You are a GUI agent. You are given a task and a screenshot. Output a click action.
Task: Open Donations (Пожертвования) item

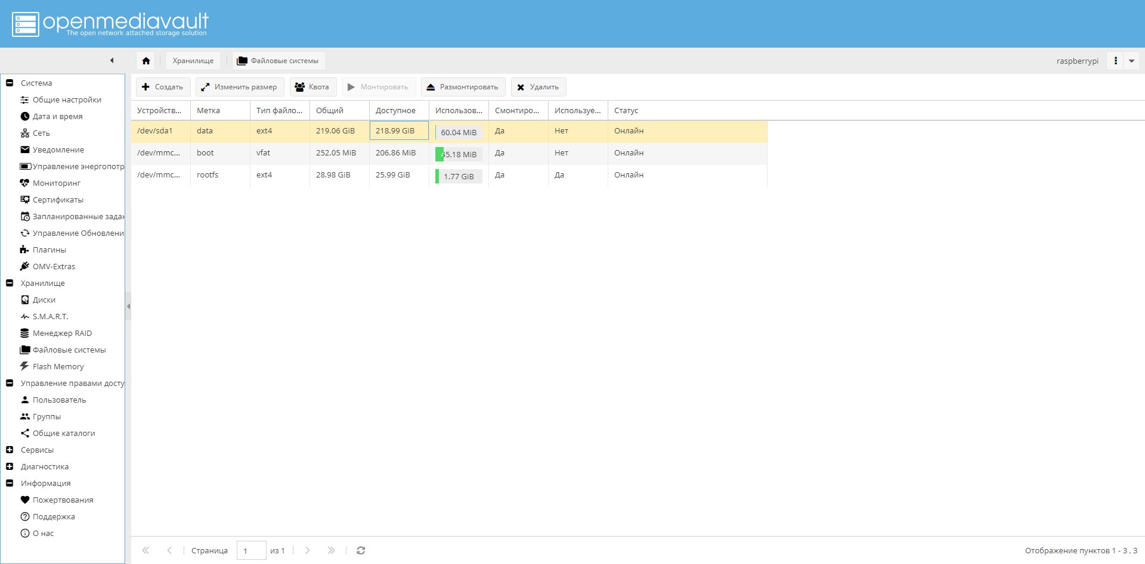coord(63,500)
